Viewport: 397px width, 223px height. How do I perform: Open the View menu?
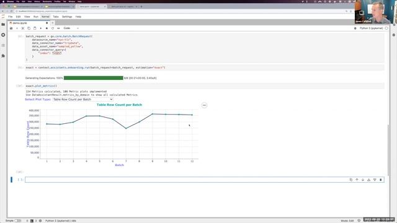point(27,17)
